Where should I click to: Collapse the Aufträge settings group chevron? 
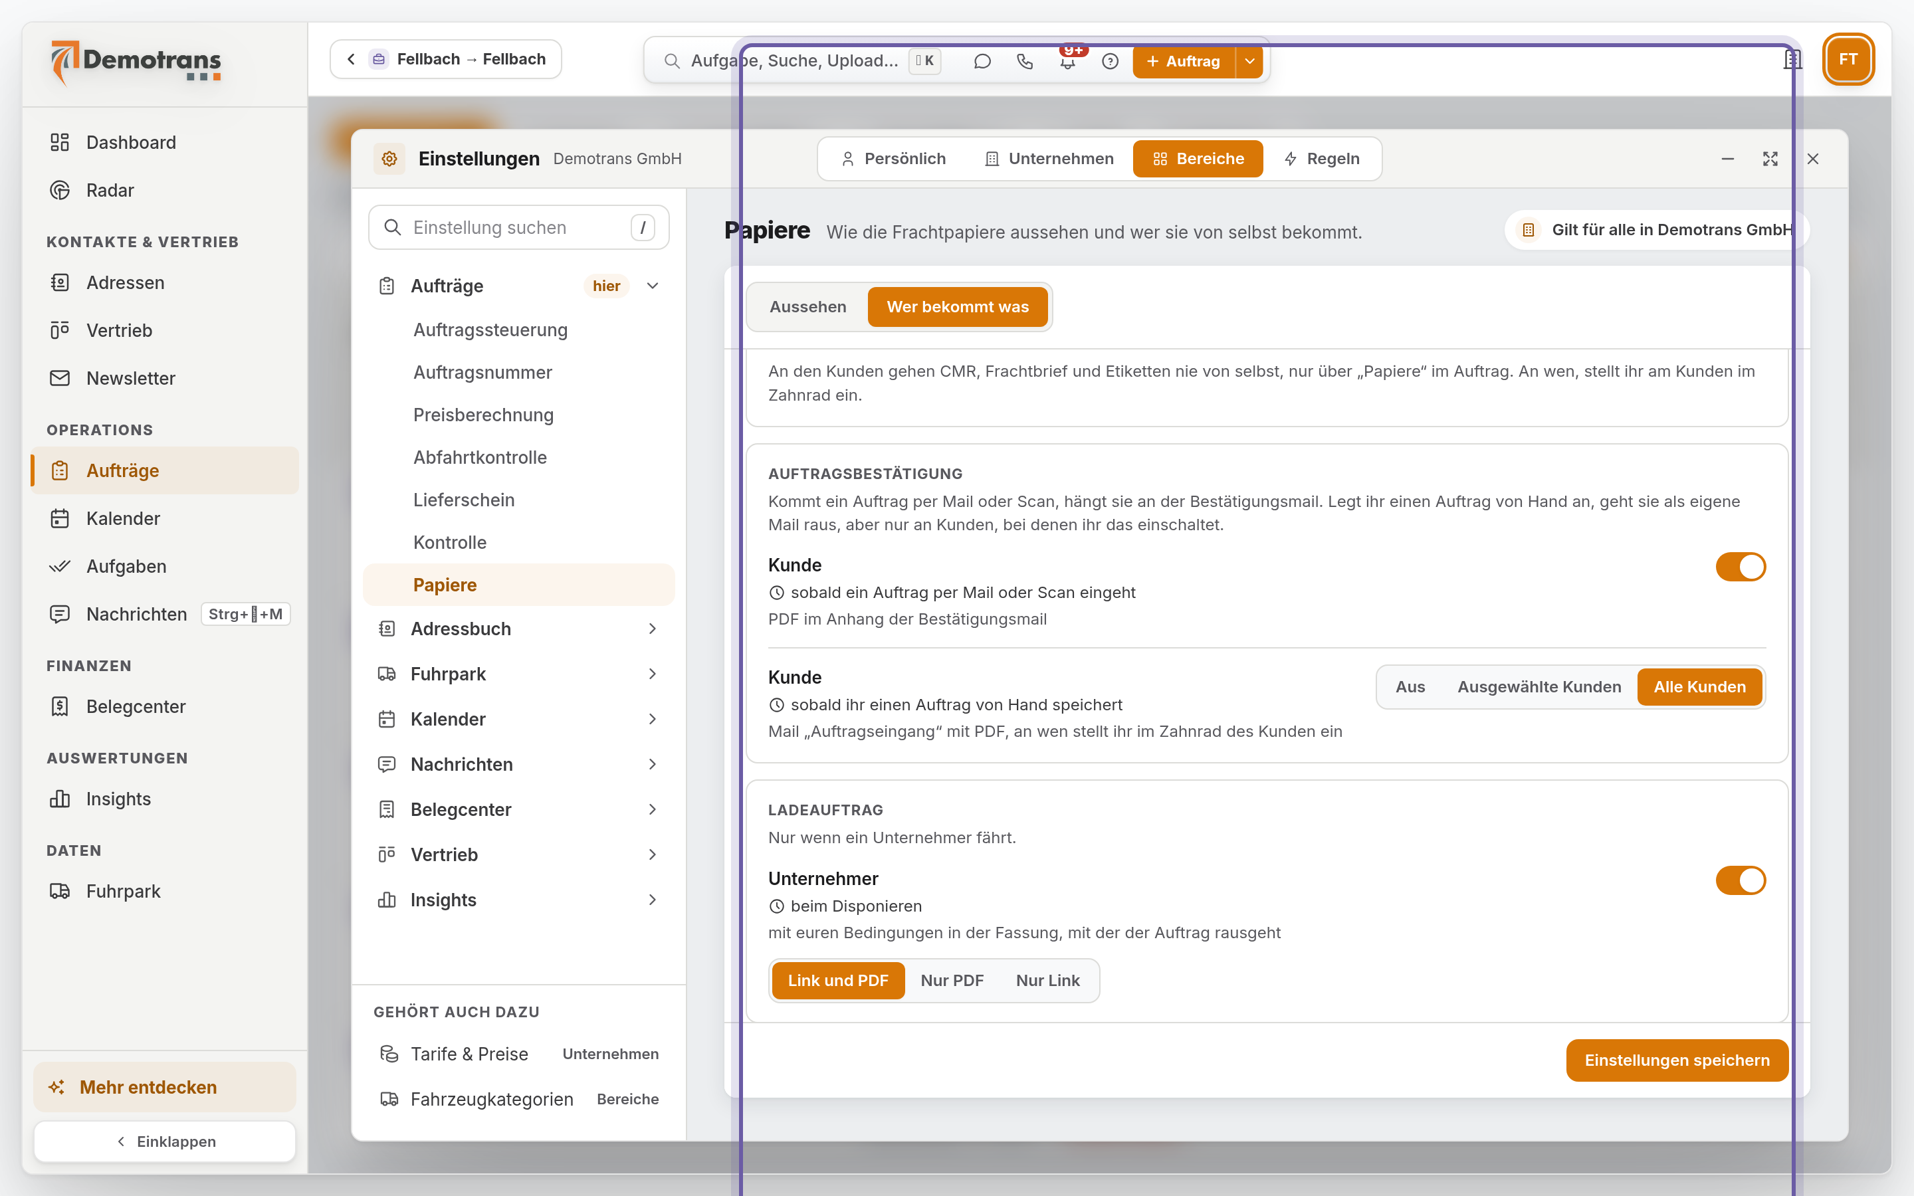653,286
